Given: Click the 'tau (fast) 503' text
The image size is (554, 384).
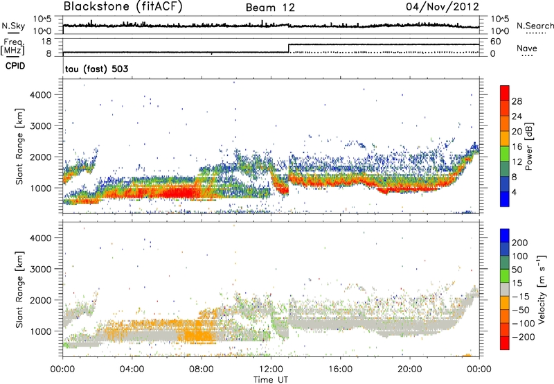Looking at the screenshot, I should (96, 69).
